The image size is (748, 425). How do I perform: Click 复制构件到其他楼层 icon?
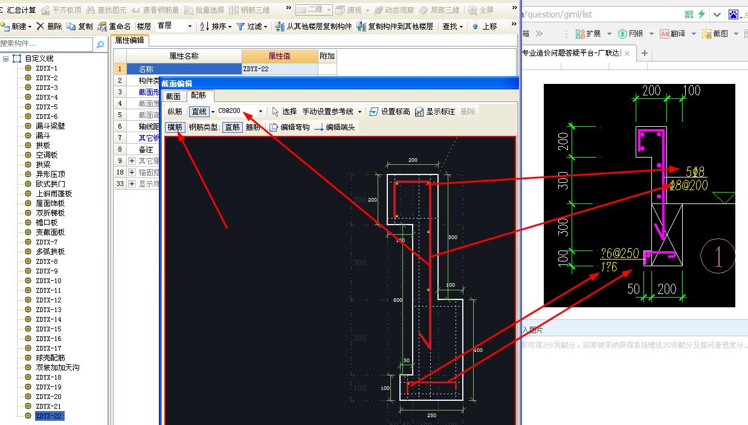(x=361, y=27)
